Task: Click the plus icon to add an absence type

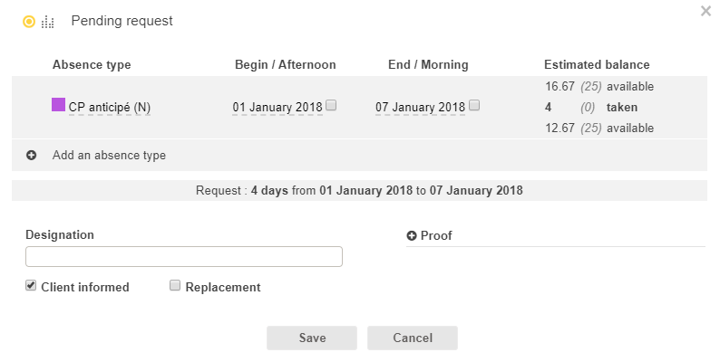Action: tap(31, 155)
